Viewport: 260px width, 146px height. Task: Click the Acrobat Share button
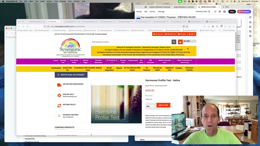pos(232,12)
